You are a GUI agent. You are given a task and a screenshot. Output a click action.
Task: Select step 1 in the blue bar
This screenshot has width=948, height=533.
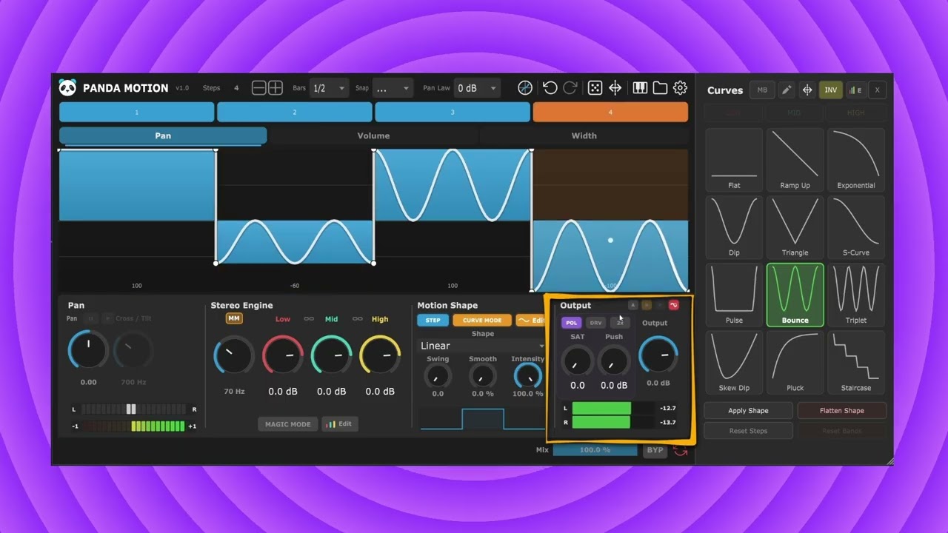pyautogui.click(x=136, y=112)
